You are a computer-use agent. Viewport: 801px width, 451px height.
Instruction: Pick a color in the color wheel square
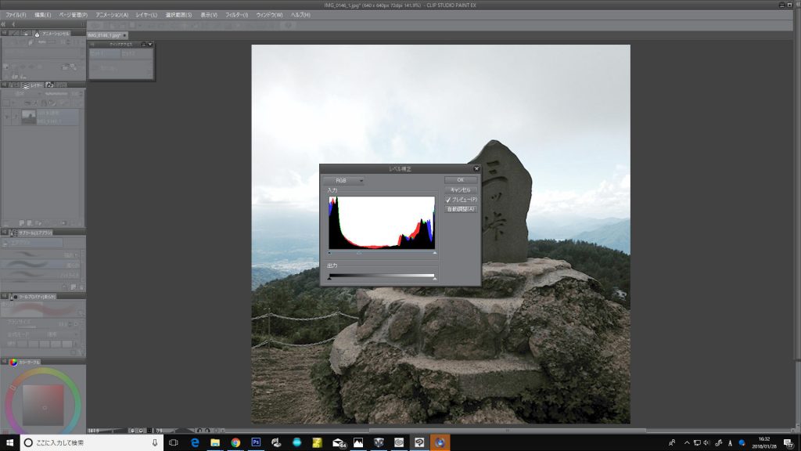pos(43,406)
